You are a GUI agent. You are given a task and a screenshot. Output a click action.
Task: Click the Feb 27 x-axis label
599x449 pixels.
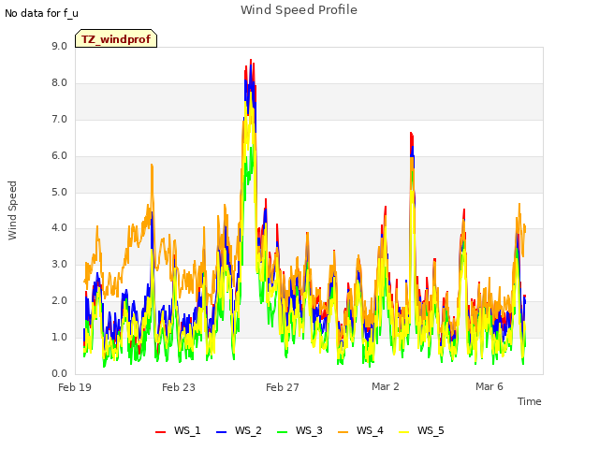pyautogui.click(x=283, y=387)
